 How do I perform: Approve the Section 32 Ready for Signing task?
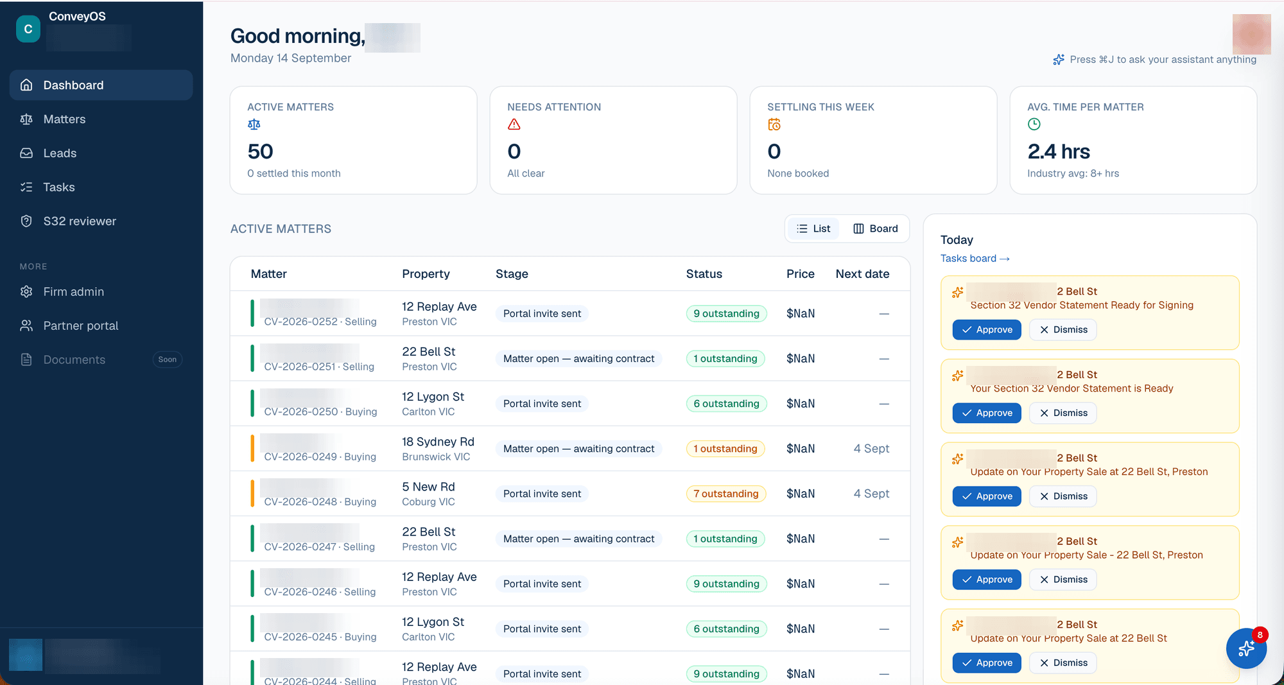(987, 329)
